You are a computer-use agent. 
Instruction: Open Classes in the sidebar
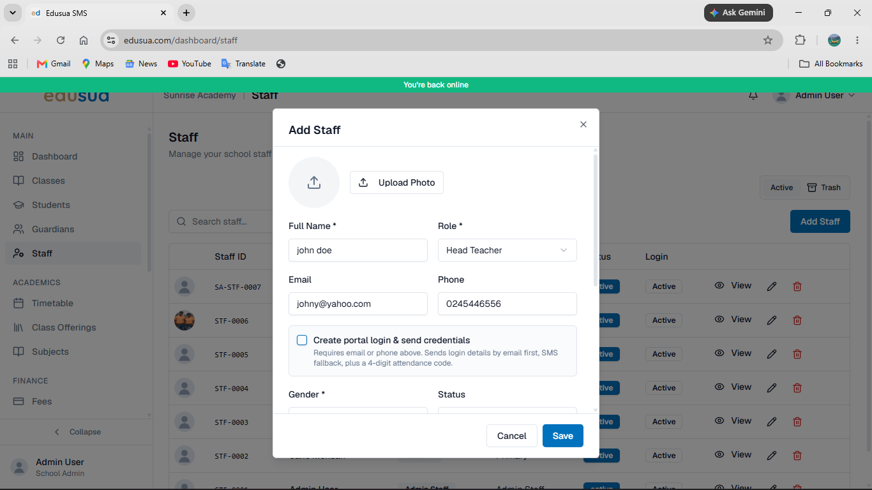click(73, 181)
